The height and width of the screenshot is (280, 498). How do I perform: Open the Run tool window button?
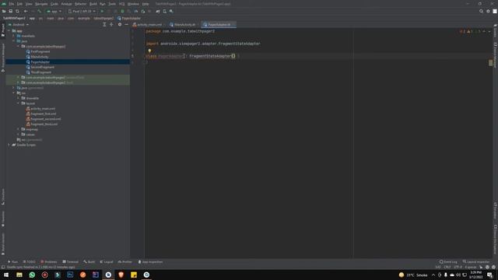point(12,262)
